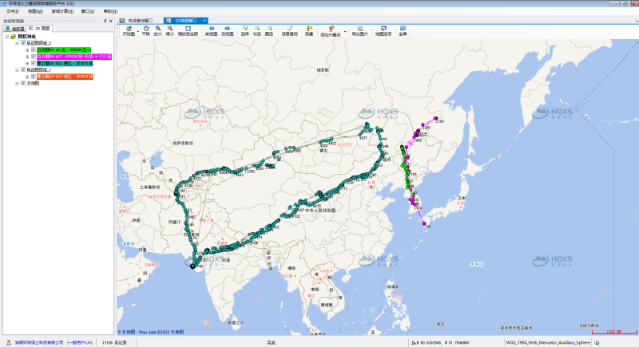Click the 缩小 (zoom out) tool

tap(170, 31)
